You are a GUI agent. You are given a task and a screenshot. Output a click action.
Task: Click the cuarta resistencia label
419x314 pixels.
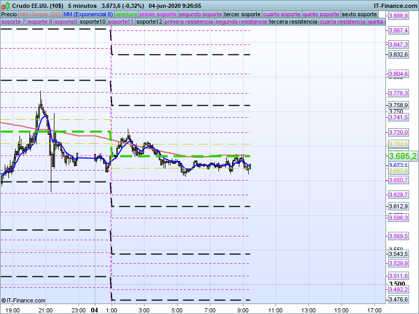342,22
